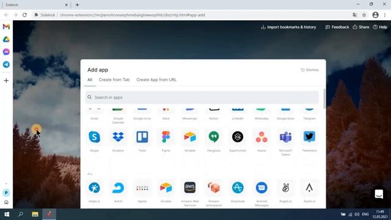The height and width of the screenshot is (220, 391).
Task: Add the Tweetdeck app
Action: tap(310, 137)
